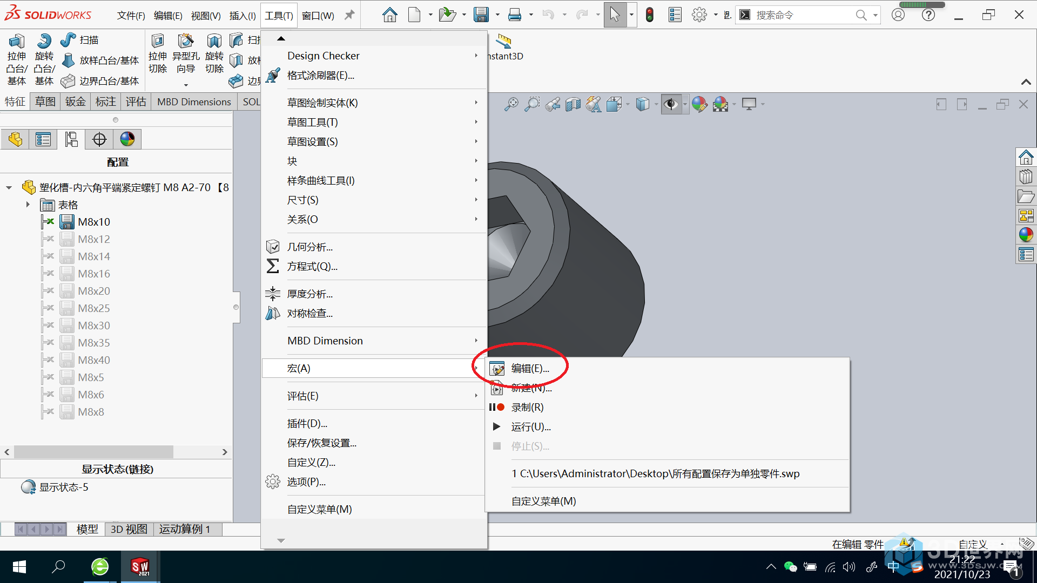This screenshot has width=1037, height=583.
Task: Open the FeatureManager design tree tab
Action: 15,139
